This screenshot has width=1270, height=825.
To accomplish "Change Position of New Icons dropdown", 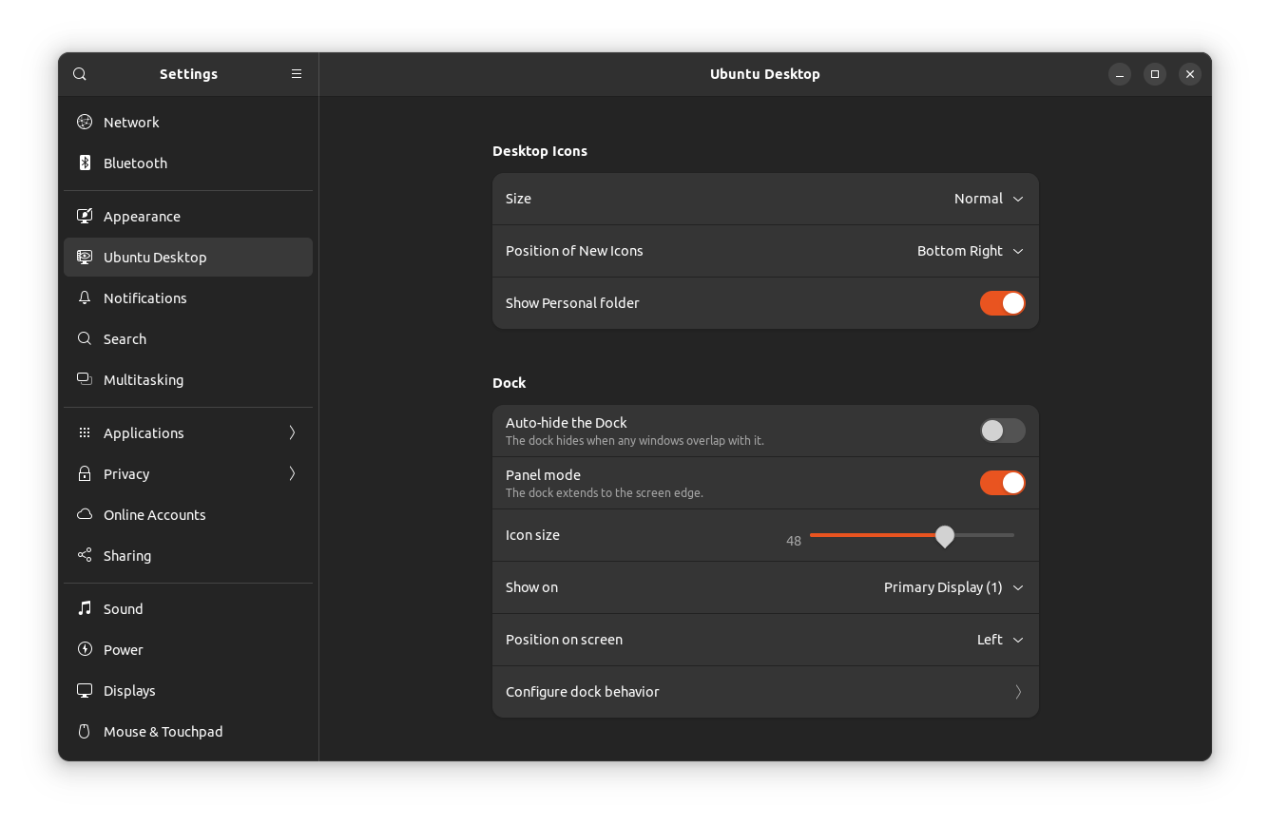I will (x=970, y=251).
